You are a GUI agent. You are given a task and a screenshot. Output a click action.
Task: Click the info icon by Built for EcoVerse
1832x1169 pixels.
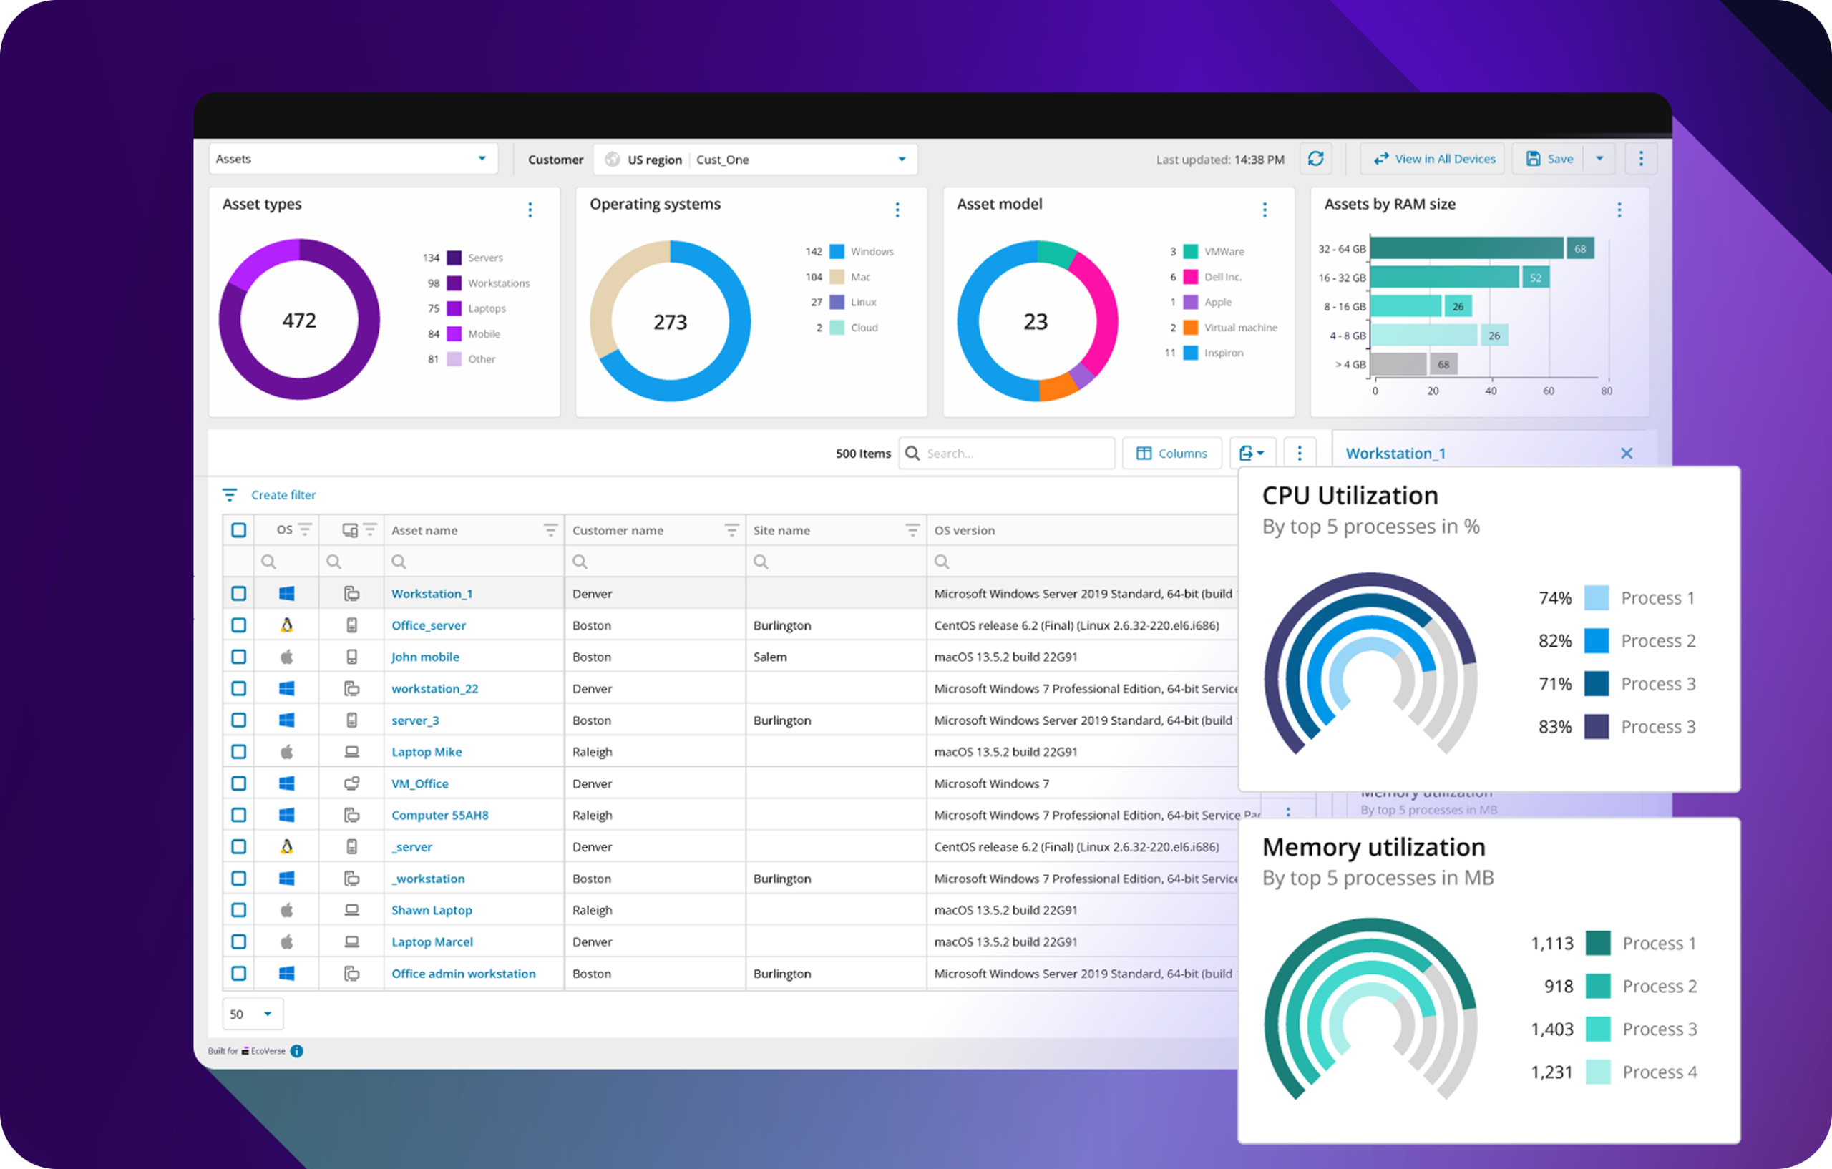click(297, 1051)
